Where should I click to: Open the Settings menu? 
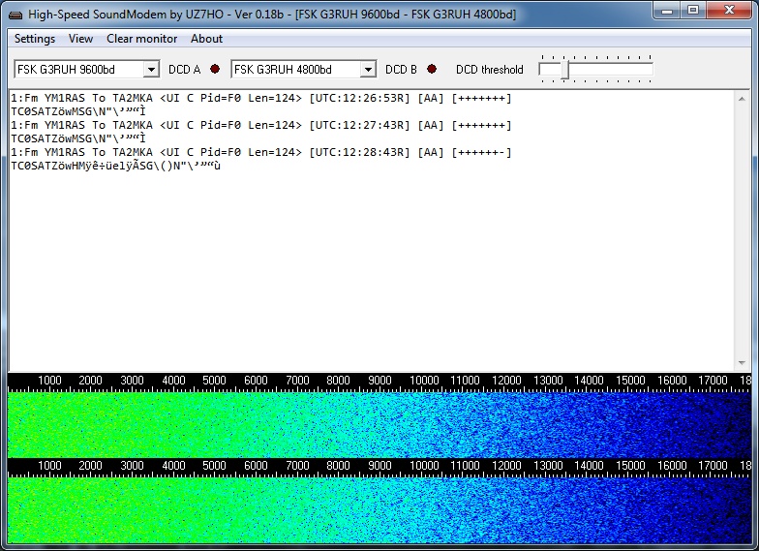coord(35,39)
